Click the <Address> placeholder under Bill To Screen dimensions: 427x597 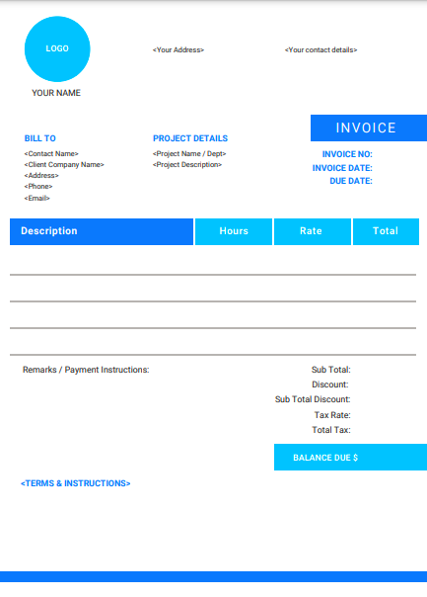click(41, 176)
